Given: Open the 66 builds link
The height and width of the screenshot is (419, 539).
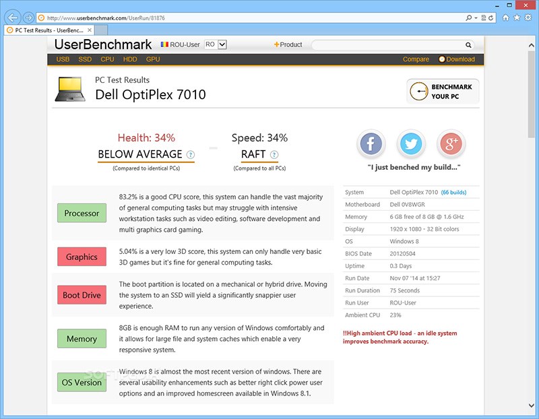Looking at the screenshot, I should click(x=453, y=192).
